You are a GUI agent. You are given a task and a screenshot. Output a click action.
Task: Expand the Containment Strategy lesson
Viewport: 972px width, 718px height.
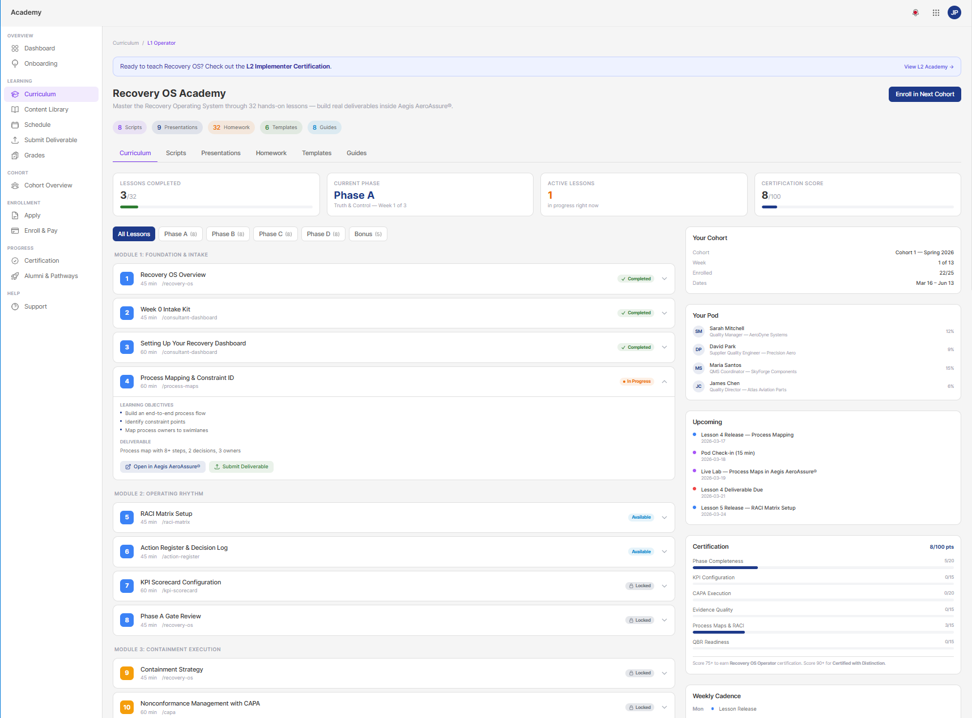(664, 673)
